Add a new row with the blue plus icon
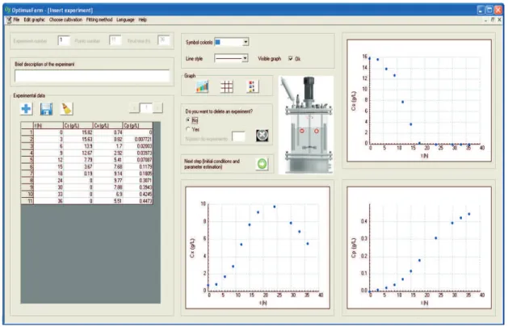The height and width of the screenshot is (327, 508). pos(26,109)
